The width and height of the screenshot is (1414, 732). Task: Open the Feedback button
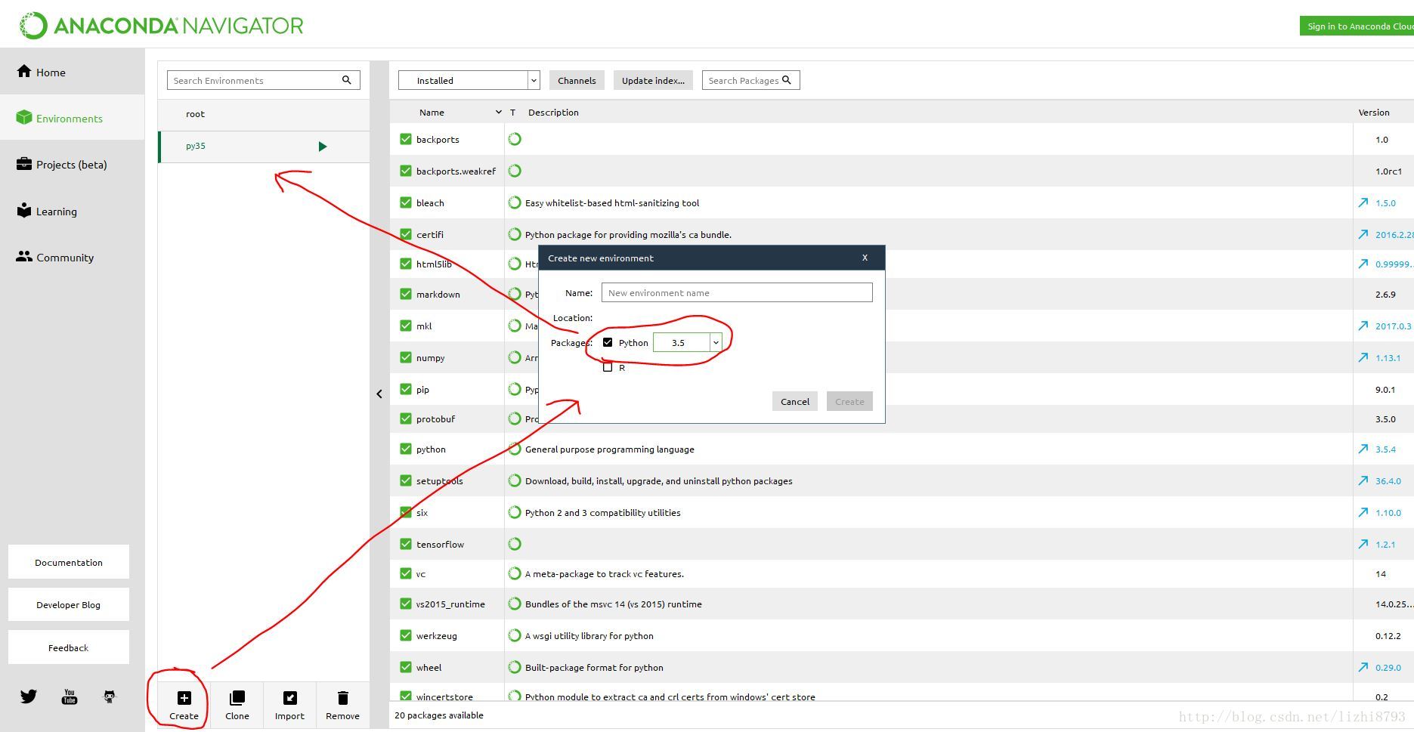[x=69, y=647]
